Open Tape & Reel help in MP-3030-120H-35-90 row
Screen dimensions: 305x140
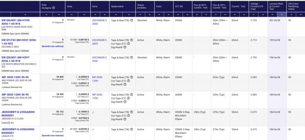(132, 77)
